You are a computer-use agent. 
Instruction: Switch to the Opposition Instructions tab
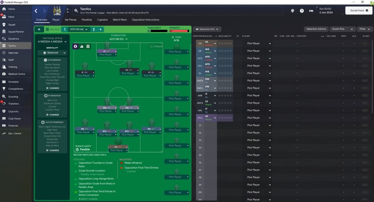tap(146, 20)
